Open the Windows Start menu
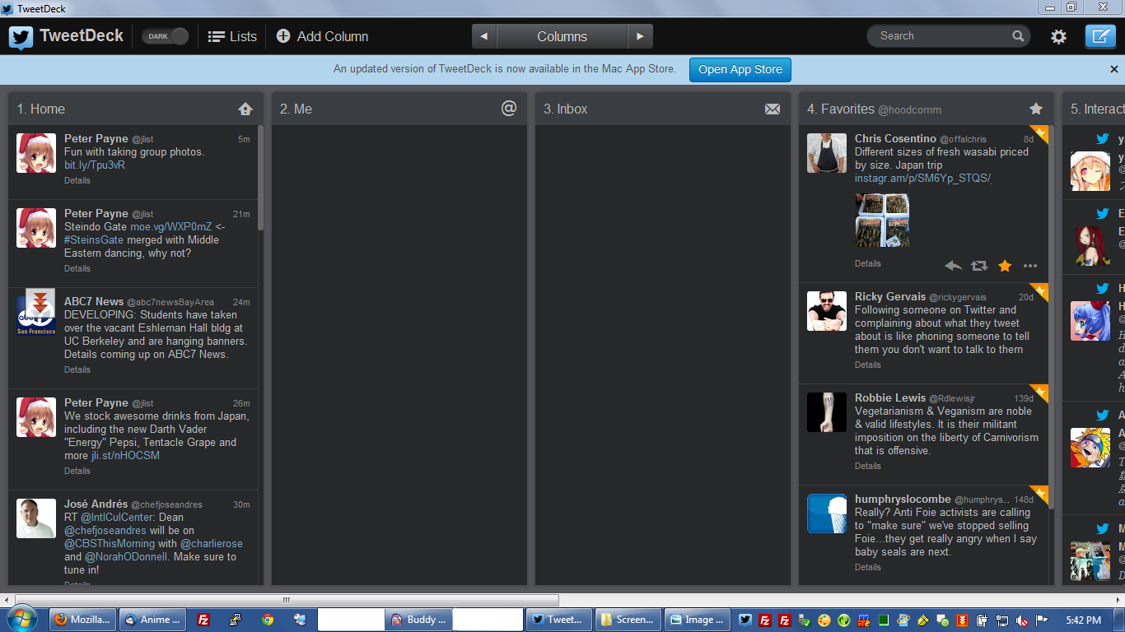Viewport: 1125px width, 632px height. [x=21, y=619]
